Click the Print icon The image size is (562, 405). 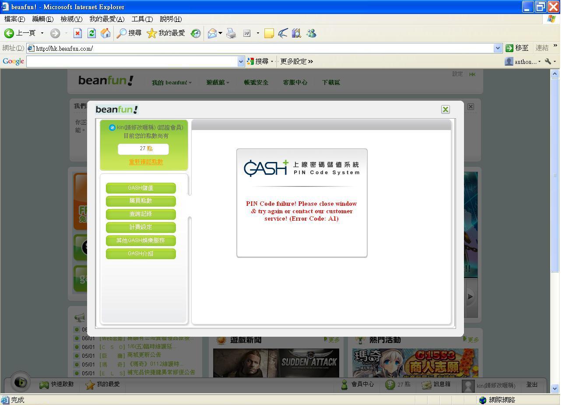231,33
